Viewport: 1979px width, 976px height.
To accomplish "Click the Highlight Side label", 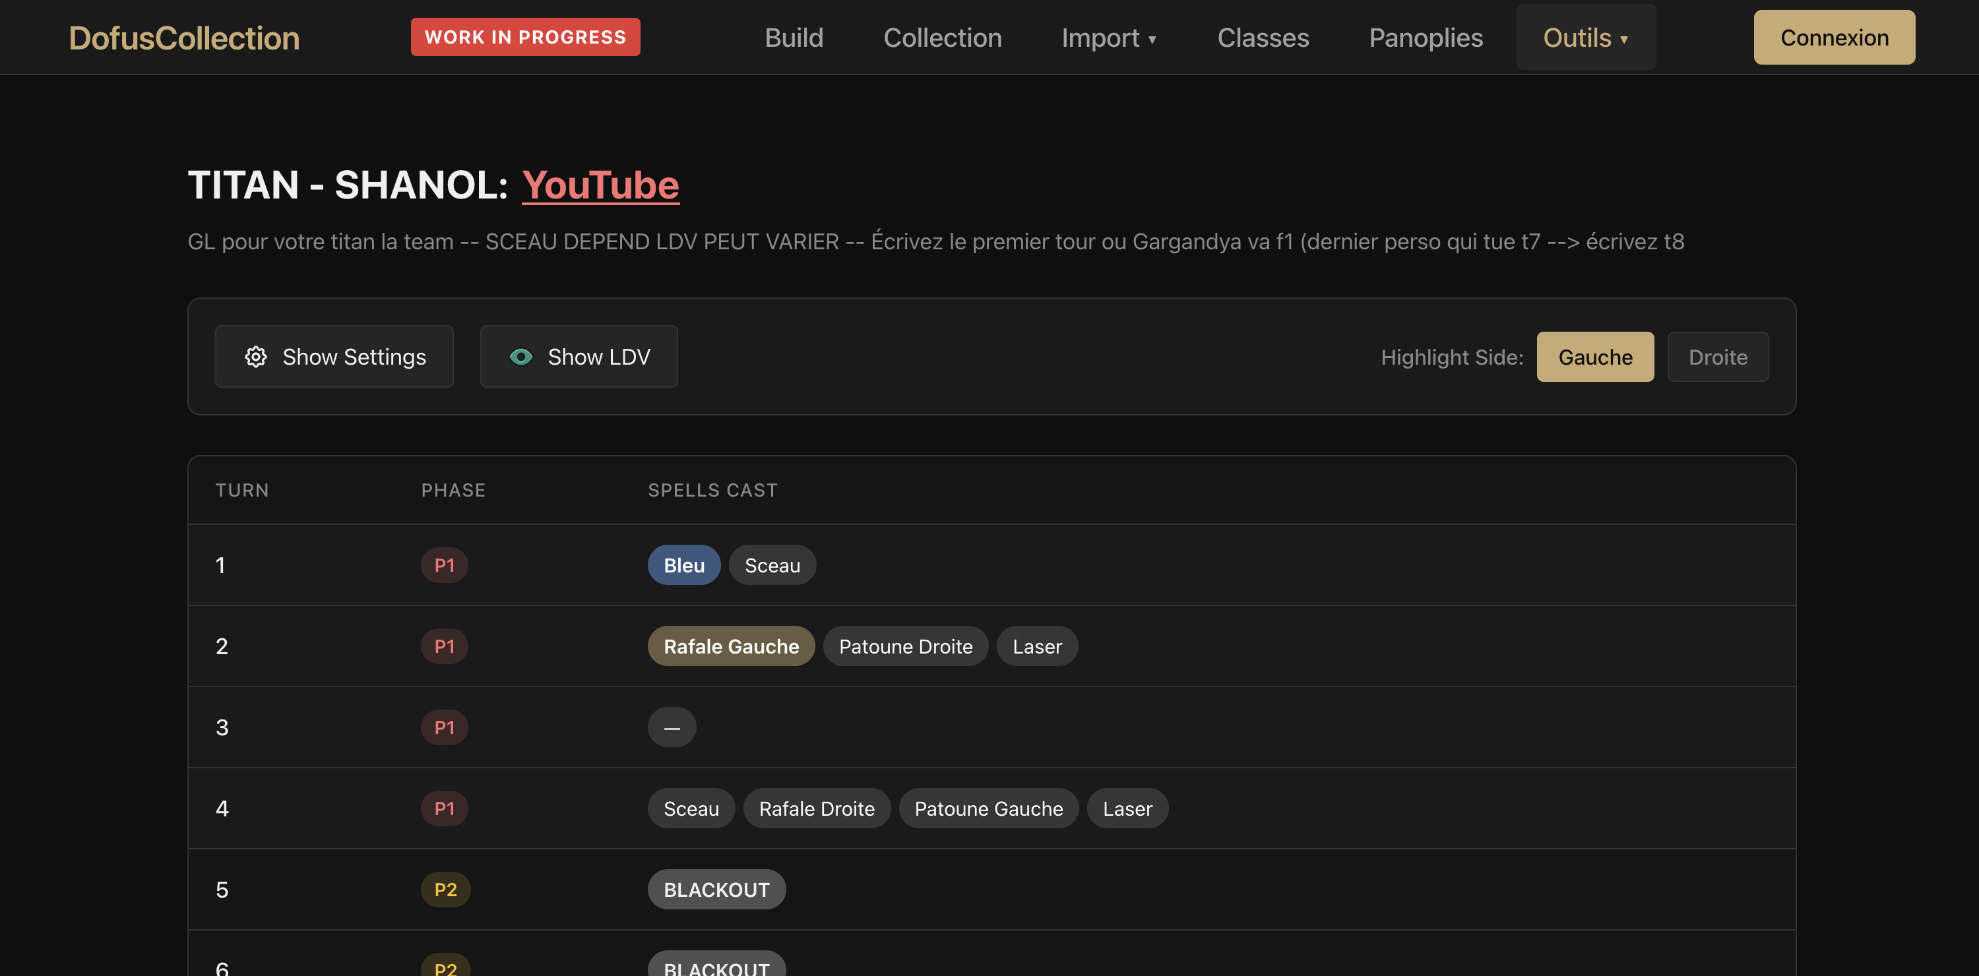I will coord(1452,357).
